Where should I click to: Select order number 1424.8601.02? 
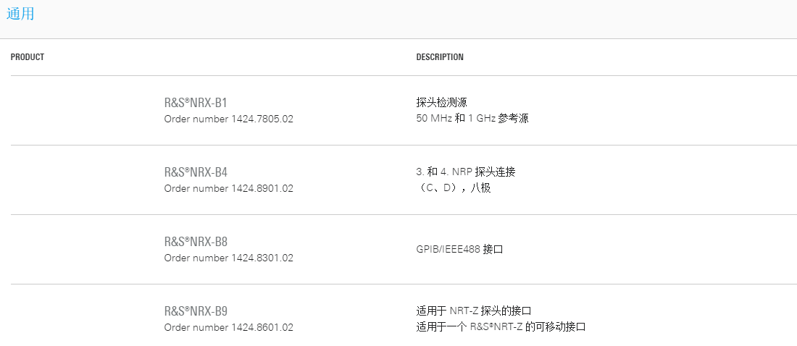coord(262,328)
